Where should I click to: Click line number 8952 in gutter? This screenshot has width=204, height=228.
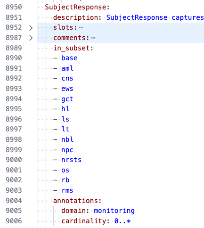(x=14, y=27)
